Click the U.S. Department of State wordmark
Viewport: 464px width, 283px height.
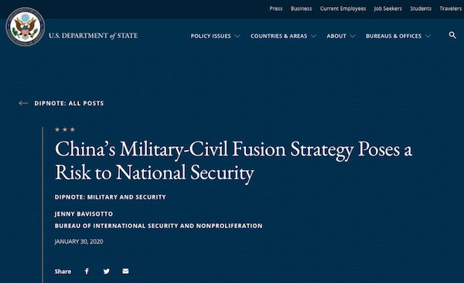click(94, 36)
